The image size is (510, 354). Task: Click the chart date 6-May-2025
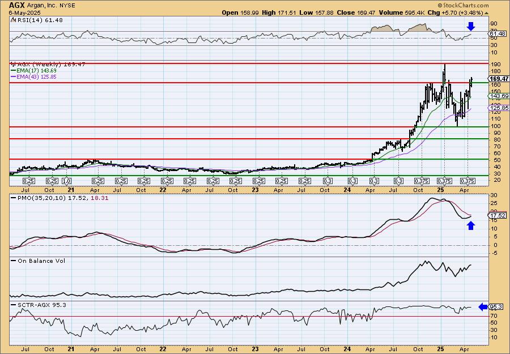(25, 12)
